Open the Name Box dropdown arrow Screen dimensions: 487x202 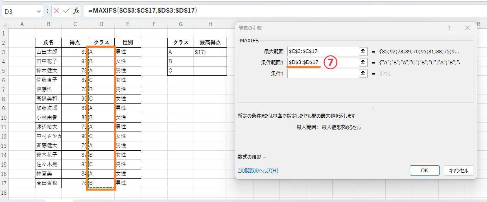click(39, 11)
